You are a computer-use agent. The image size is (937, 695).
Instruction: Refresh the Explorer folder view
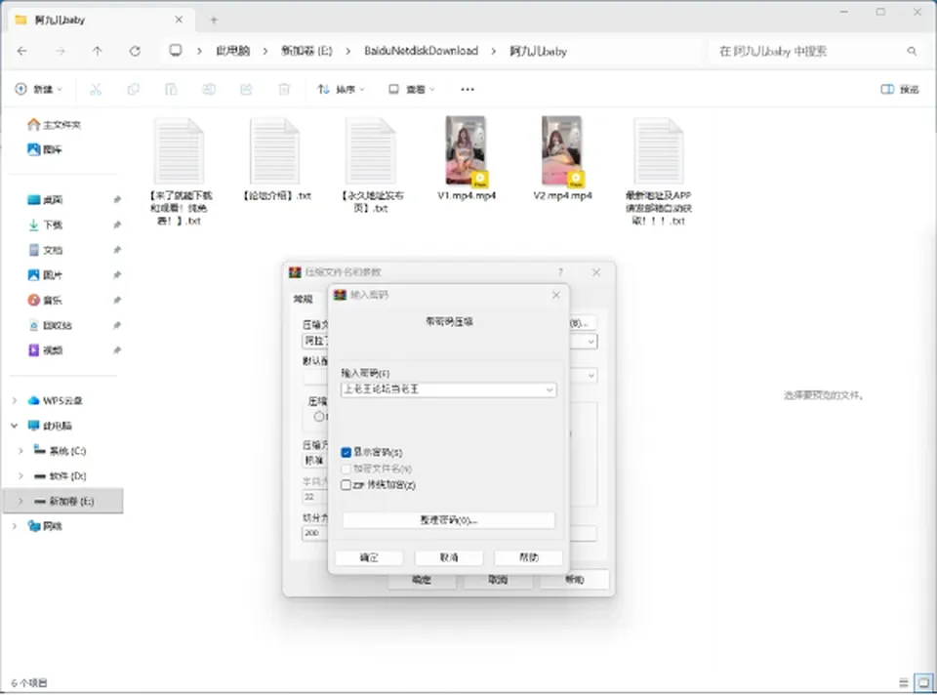(x=135, y=52)
